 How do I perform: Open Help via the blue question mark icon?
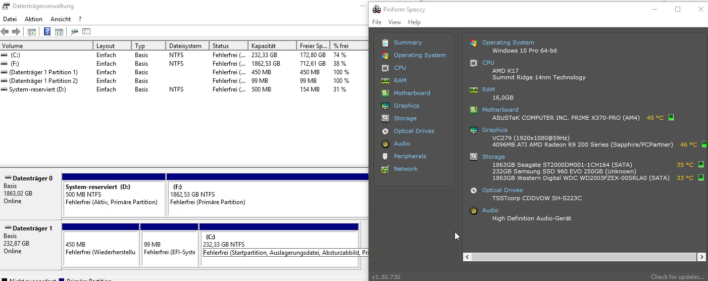47,31
